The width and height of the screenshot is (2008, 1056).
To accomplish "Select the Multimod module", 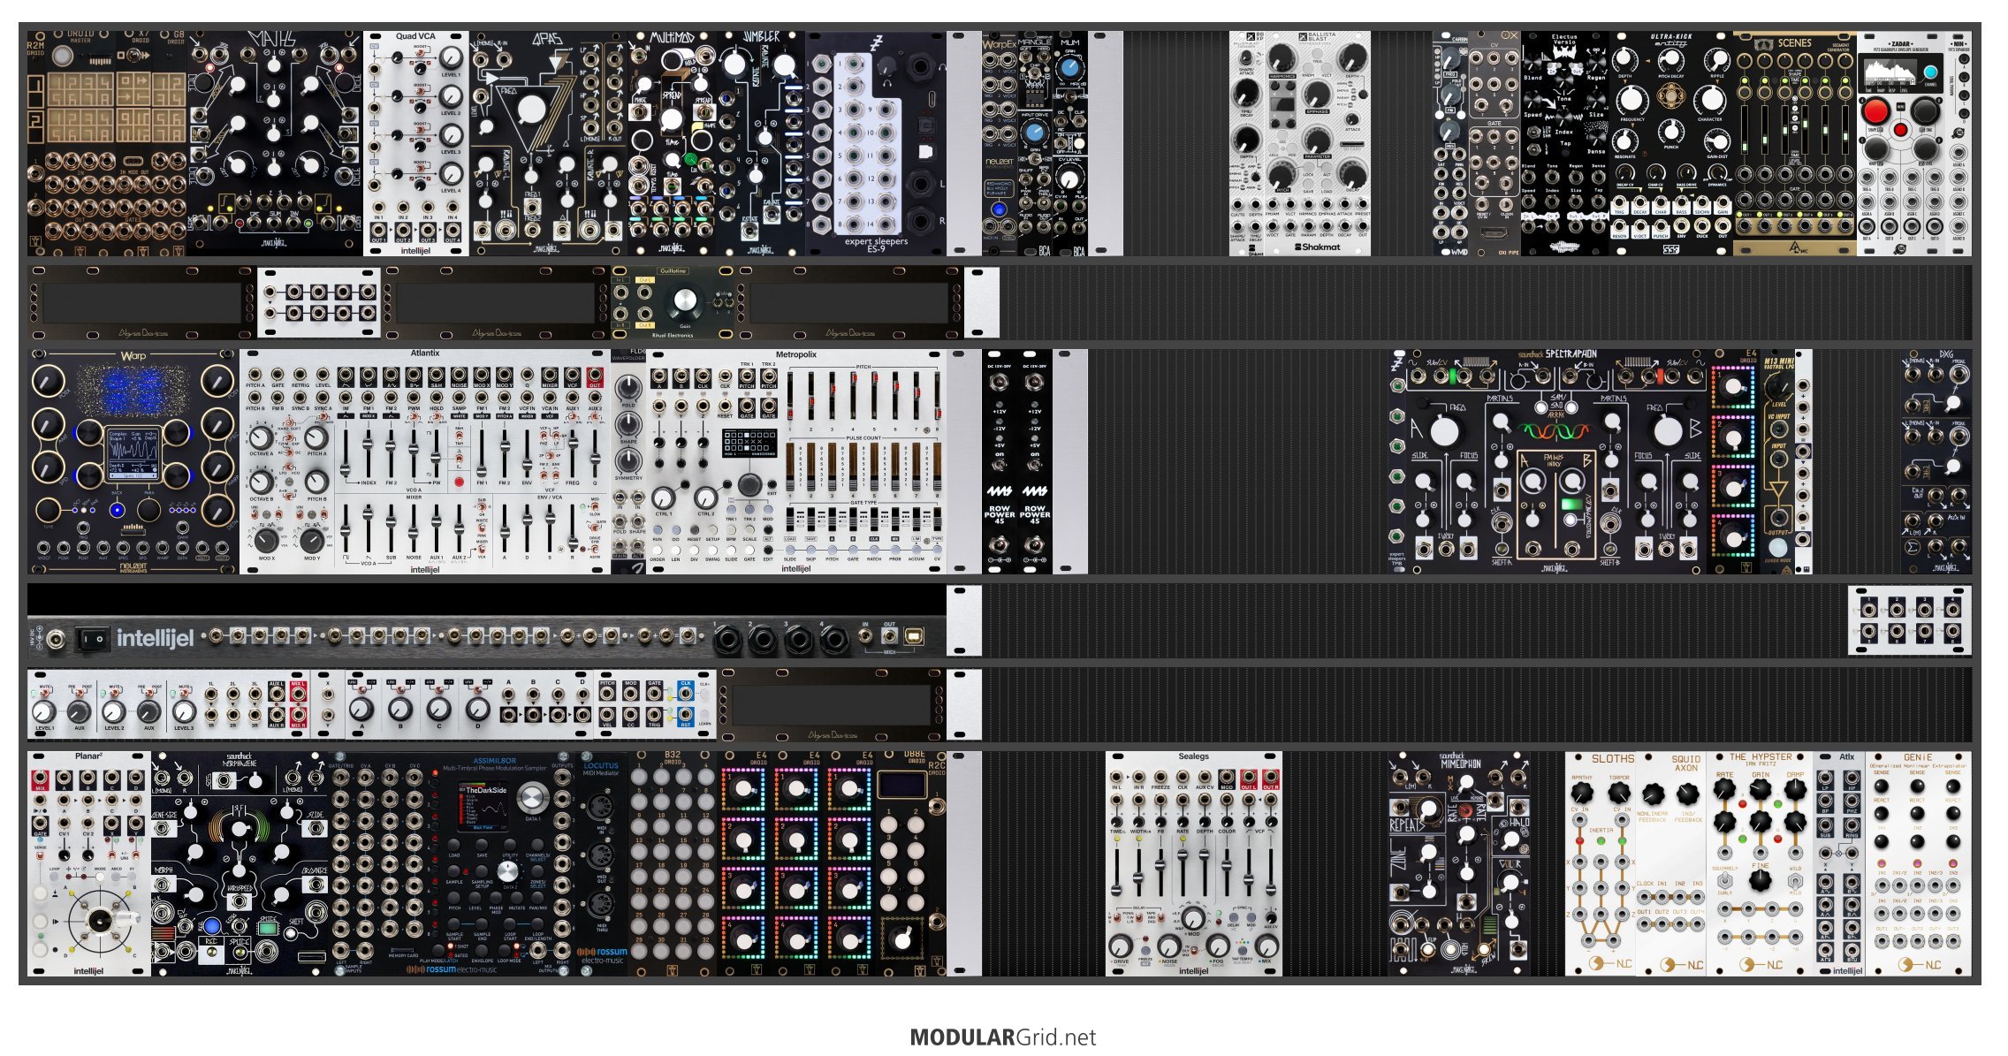I will point(672,144).
